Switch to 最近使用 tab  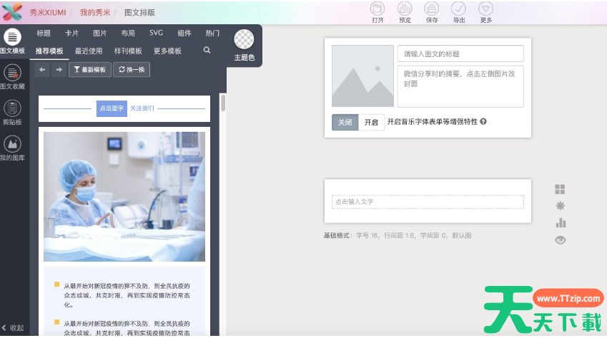click(89, 51)
